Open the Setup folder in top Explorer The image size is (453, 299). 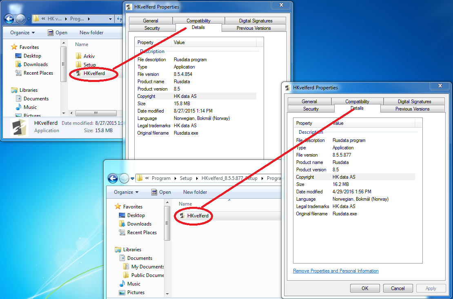(x=86, y=65)
